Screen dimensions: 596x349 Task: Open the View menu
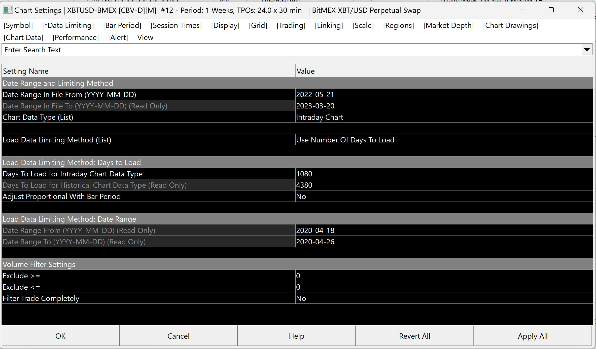tap(145, 37)
